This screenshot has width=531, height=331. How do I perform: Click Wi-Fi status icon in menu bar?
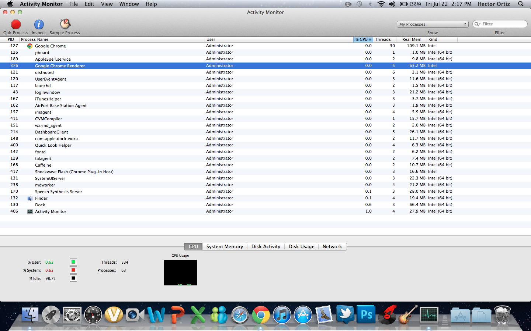pyautogui.click(x=381, y=4)
